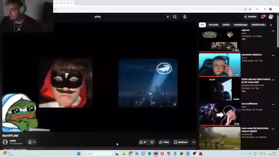Viewport: 279px width, 157px height.
Task: Open more actions menu below video
Action: tap(194, 142)
